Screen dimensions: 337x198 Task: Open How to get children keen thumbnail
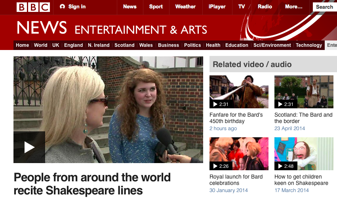click(304, 154)
